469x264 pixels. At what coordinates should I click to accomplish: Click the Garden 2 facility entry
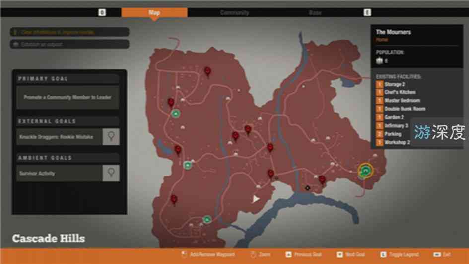(x=394, y=117)
